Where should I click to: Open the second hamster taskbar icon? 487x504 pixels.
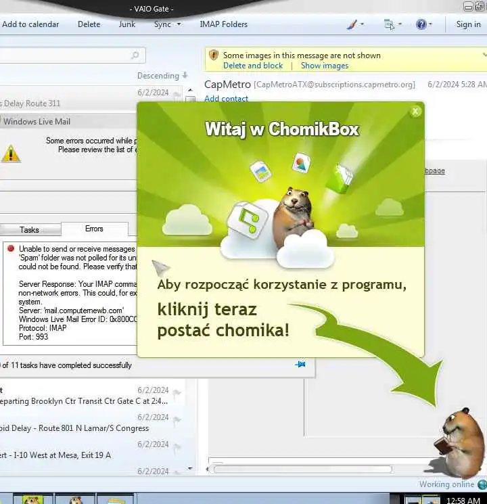pyautogui.click(x=76, y=500)
